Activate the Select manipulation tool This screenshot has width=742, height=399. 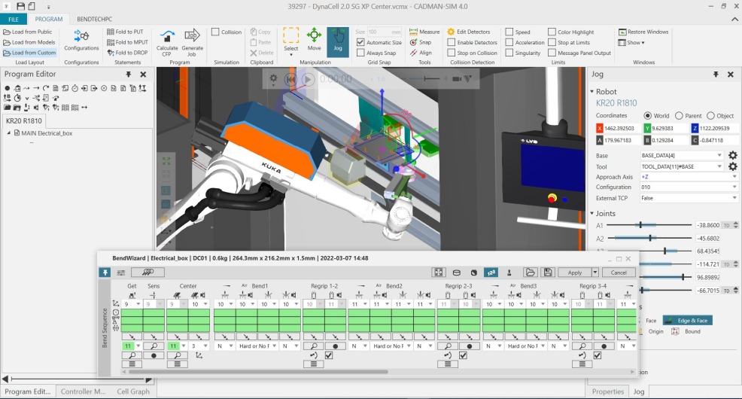pyautogui.click(x=291, y=41)
